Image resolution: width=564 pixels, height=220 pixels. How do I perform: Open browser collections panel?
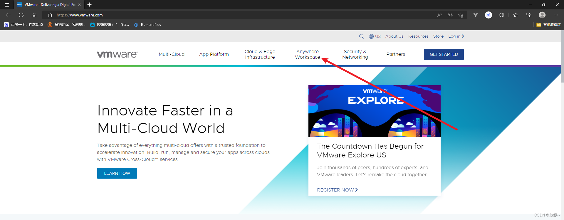[x=529, y=15]
